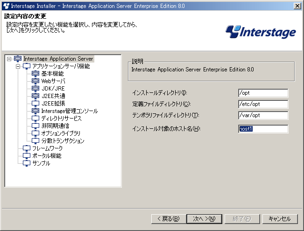Viewport: 304px width, 231px height.
Task: Select the サンプル tree label
Action: pyautogui.click(x=41, y=163)
